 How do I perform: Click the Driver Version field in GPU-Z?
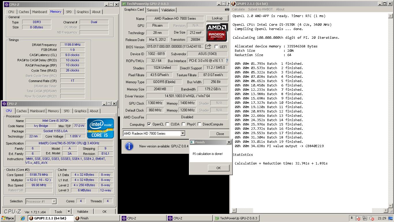pyautogui.click(x=187, y=96)
